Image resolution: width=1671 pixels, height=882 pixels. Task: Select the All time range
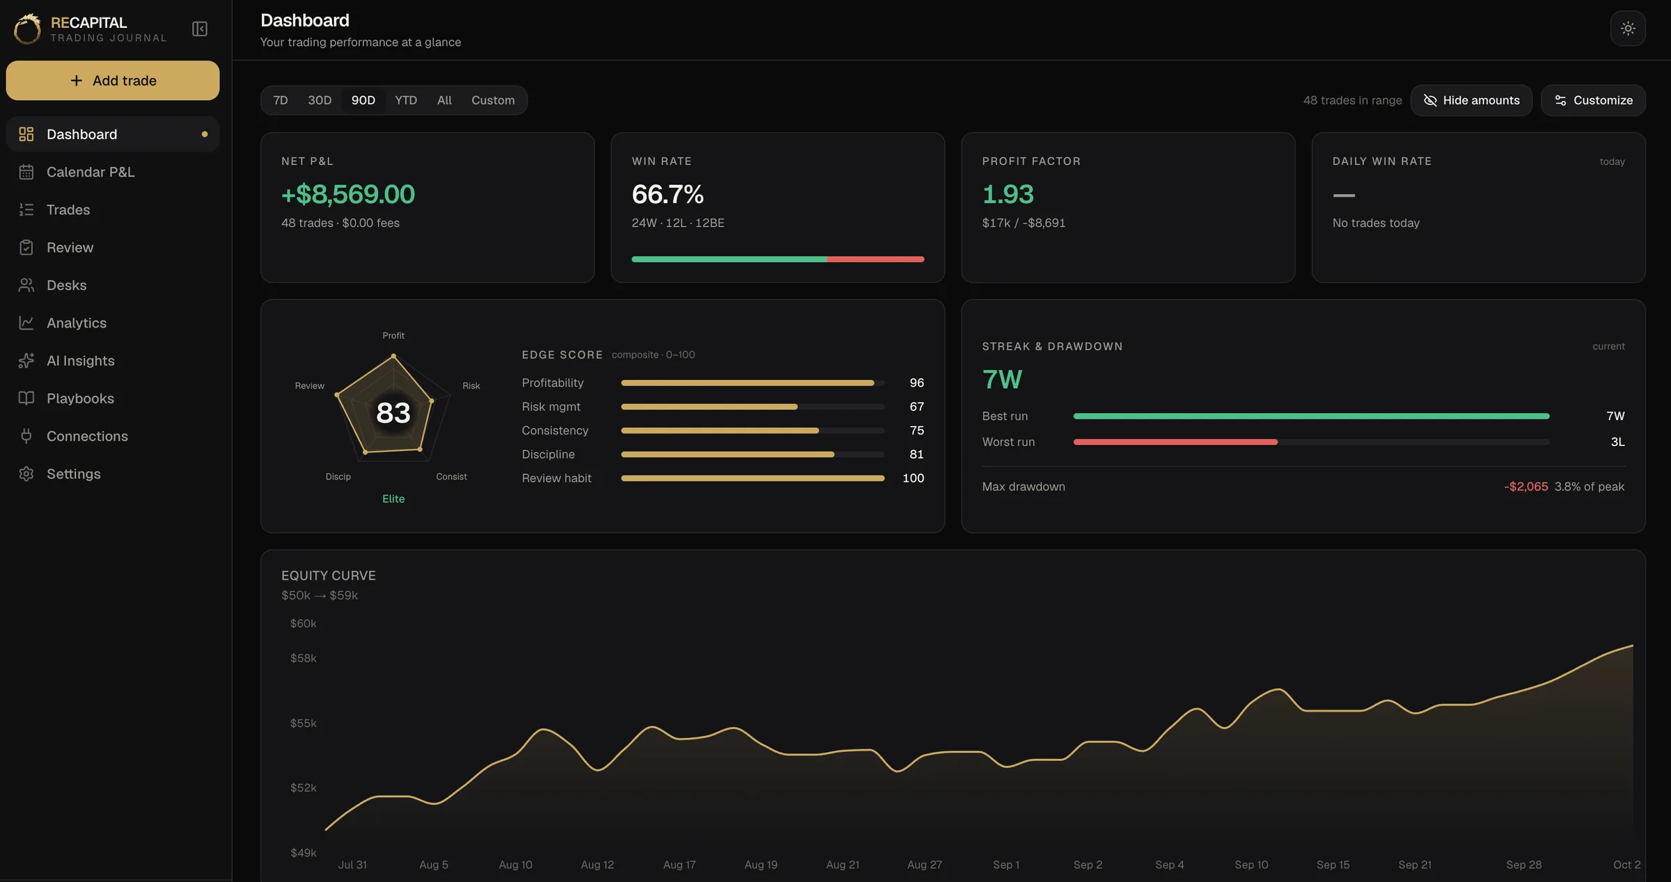click(444, 100)
